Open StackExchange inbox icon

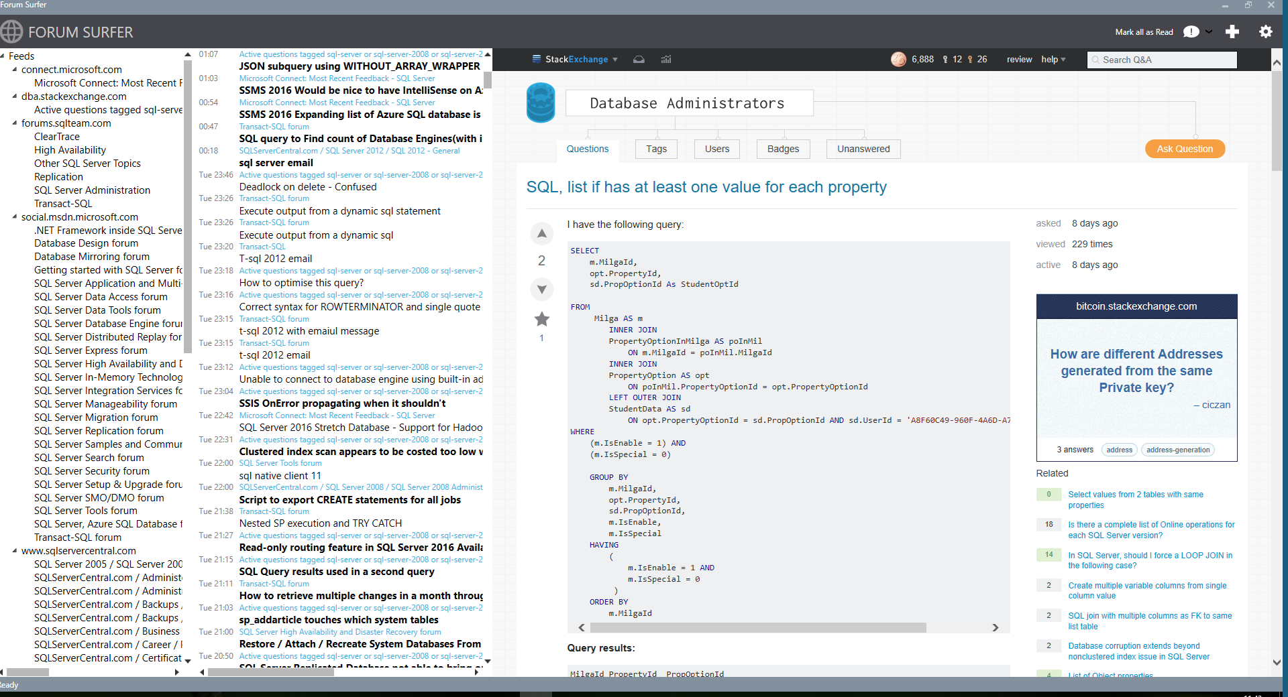639,60
